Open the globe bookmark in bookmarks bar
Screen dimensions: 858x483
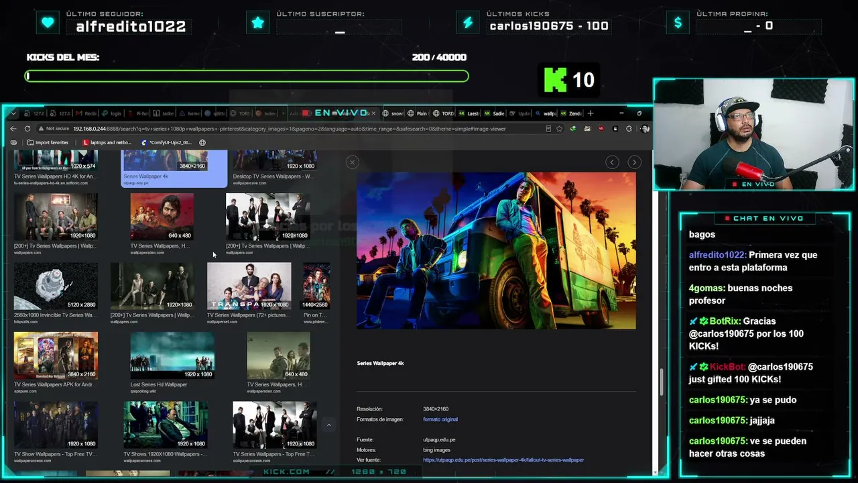(202, 142)
